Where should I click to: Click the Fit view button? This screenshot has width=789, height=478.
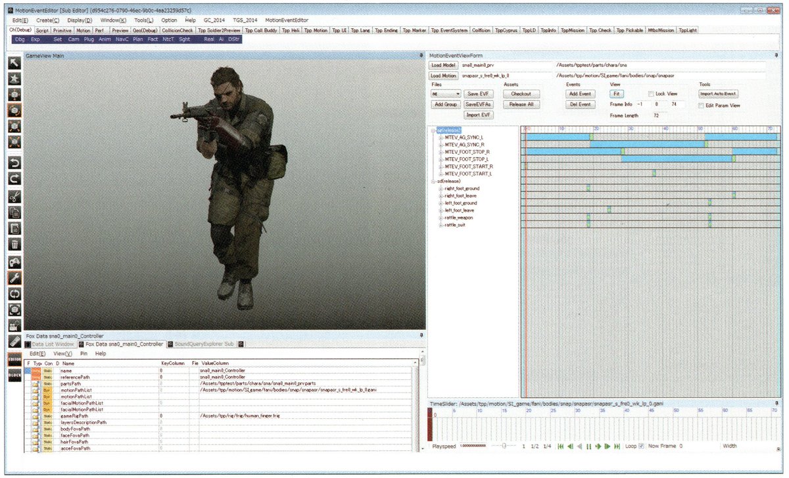point(616,94)
